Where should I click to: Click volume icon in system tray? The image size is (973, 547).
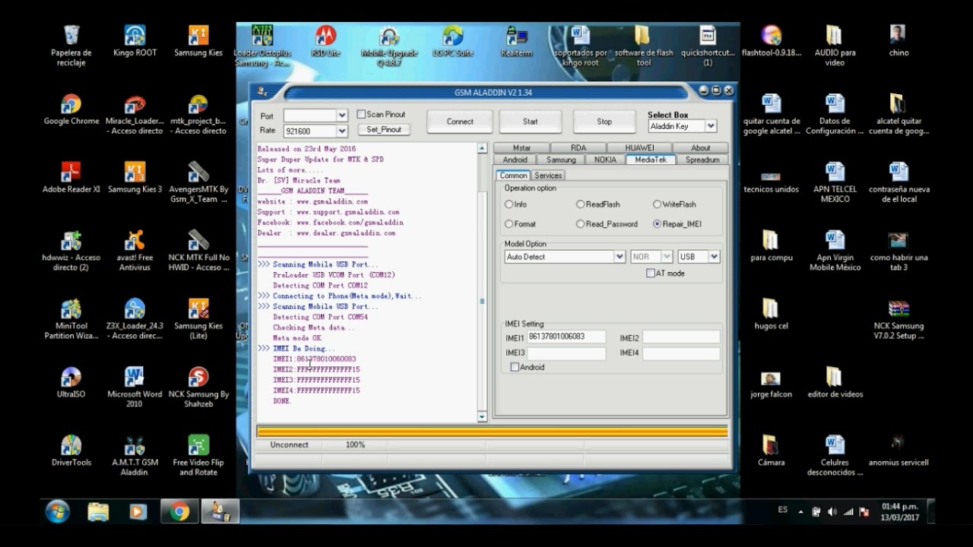[832, 512]
